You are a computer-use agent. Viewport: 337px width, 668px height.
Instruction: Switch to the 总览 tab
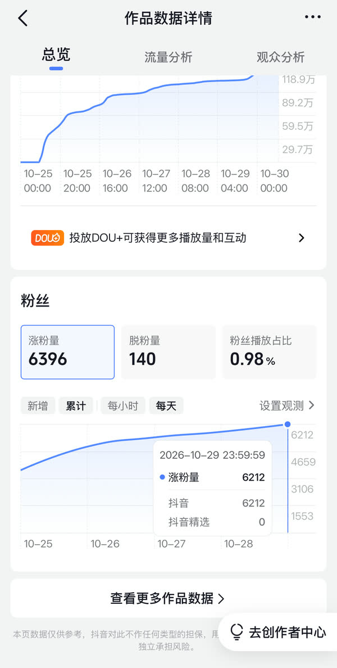pos(56,55)
